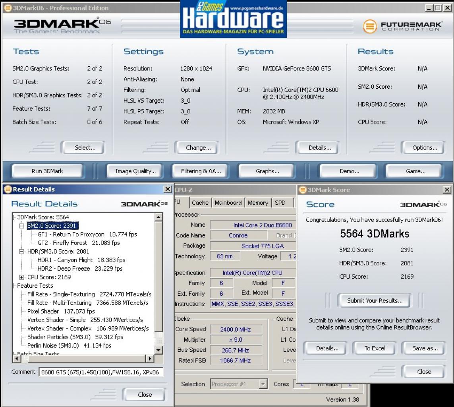Click Details... in 3DMark Score window

[325, 348]
